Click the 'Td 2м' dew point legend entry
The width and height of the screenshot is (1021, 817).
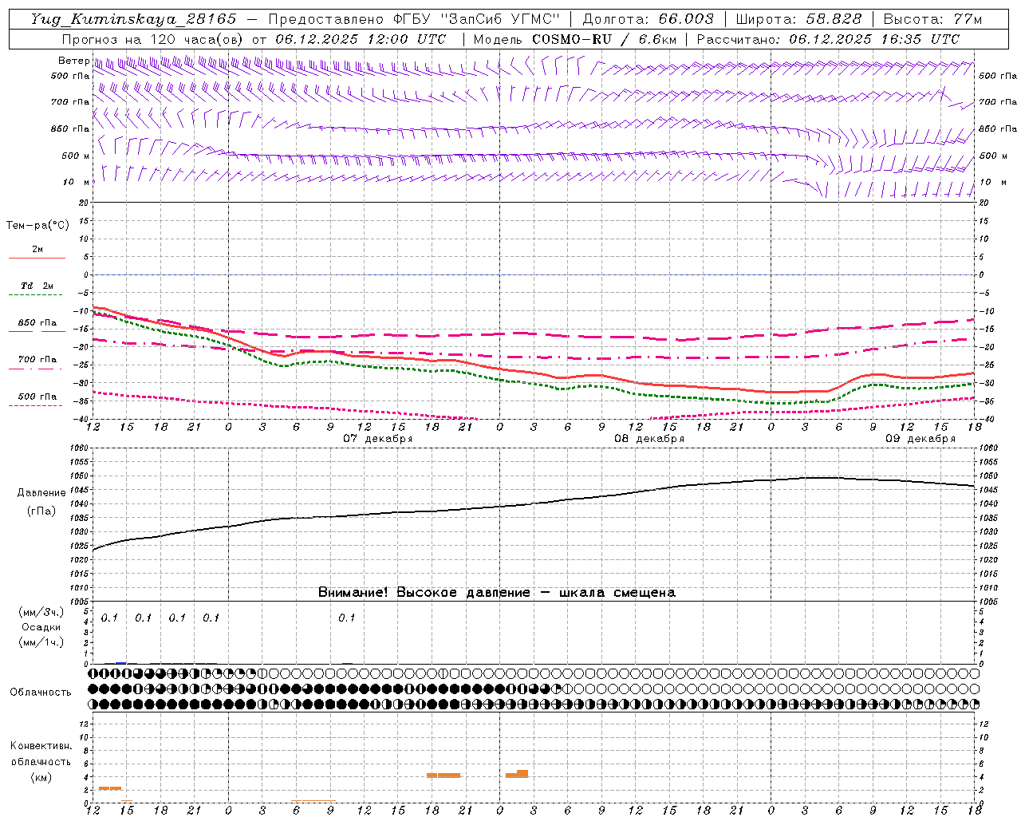point(37,286)
